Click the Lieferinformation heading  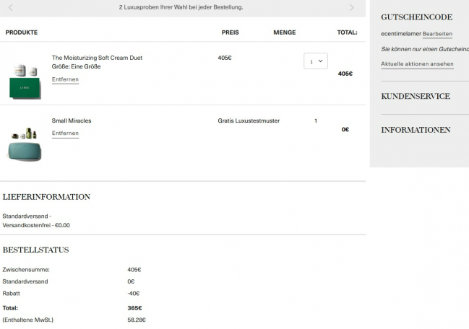tap(46, 196)
